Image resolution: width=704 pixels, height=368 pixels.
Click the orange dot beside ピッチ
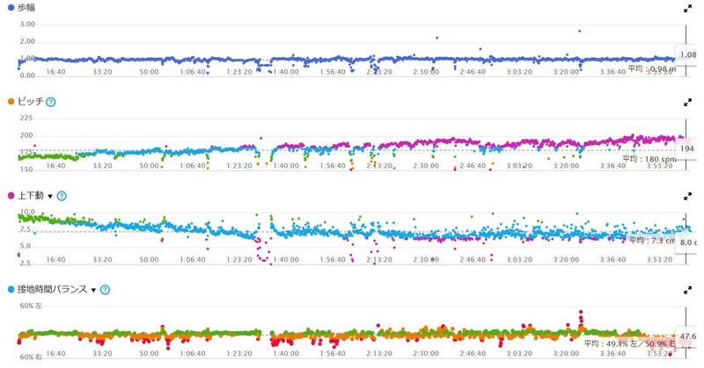(8, 102)
